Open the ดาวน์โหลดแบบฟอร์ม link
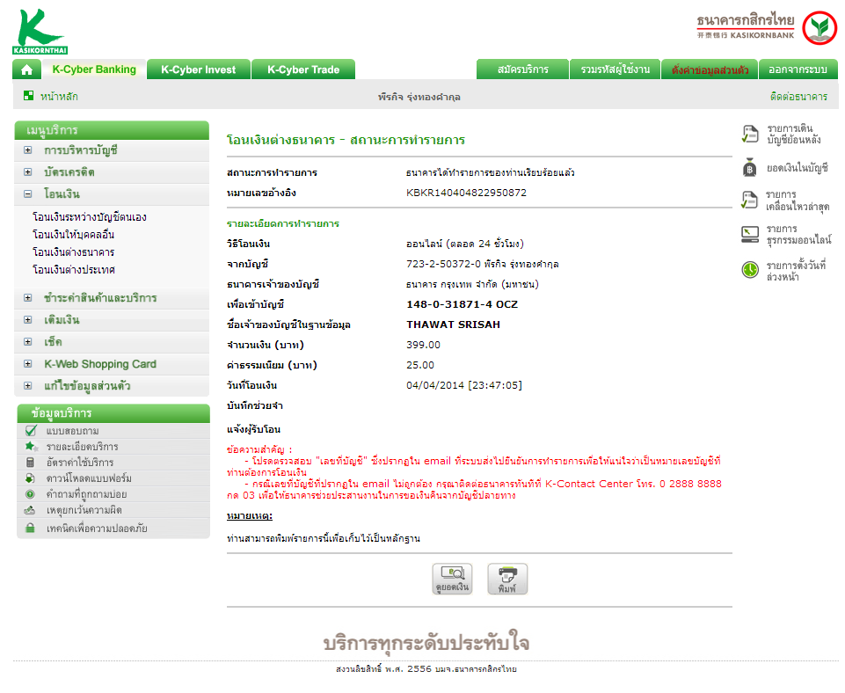The height and width of the screenshot is (693, 845). coord(89,478)
